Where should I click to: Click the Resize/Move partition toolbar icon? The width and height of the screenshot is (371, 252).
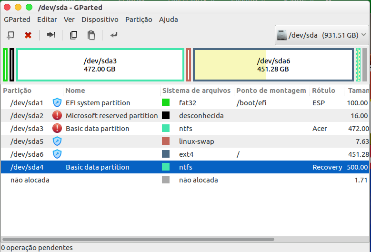coord(51,35)
